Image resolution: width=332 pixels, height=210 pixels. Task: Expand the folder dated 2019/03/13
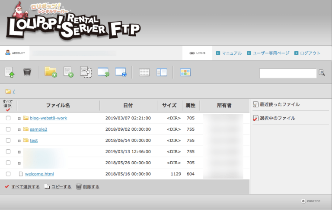coord(19,152)
